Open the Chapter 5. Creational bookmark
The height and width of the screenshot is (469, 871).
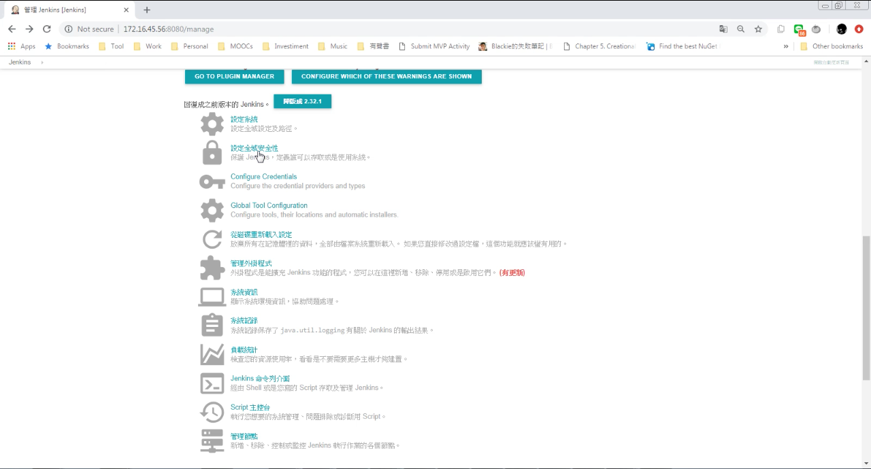click(599, 46)
